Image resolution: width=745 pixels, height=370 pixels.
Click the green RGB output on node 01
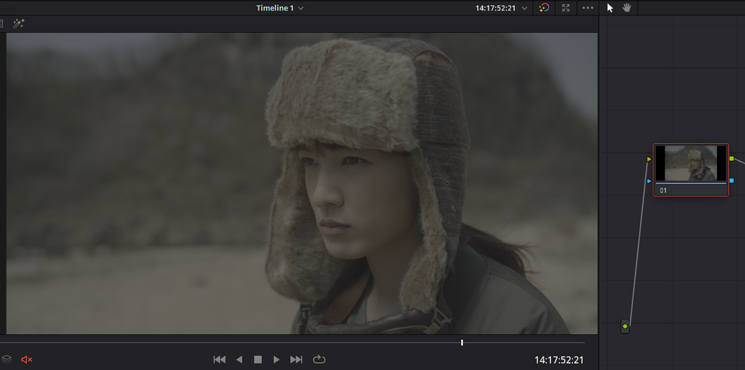click(x=732, y=159)
